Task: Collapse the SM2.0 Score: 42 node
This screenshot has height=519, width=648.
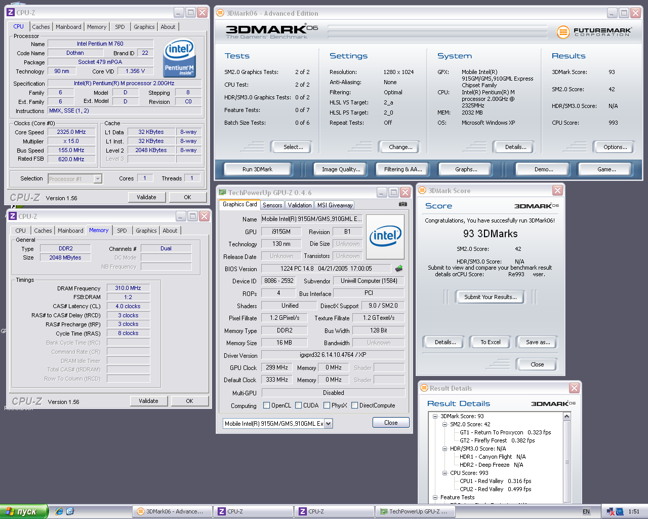Action: point(444,424)
